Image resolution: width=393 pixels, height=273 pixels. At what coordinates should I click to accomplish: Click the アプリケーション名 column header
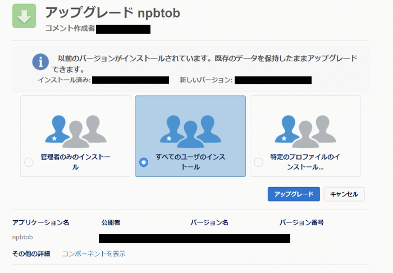pos(40,222)
